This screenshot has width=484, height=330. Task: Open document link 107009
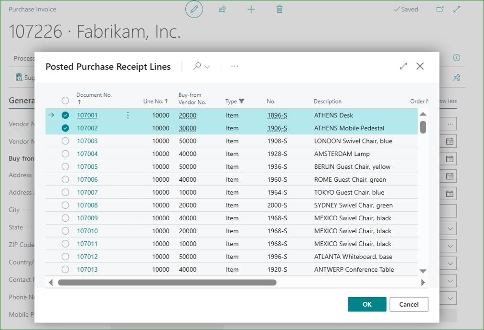coord(87,218)
